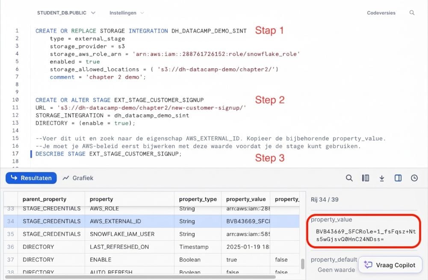
Task: Place cursor on CREATE OR REPLACE STORAGE line
Action: [141, 31]
